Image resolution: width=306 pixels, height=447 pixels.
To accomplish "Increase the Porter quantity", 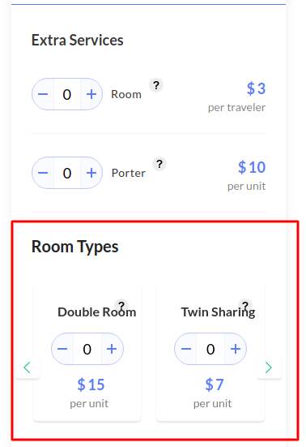I will (x=91, y=173).
